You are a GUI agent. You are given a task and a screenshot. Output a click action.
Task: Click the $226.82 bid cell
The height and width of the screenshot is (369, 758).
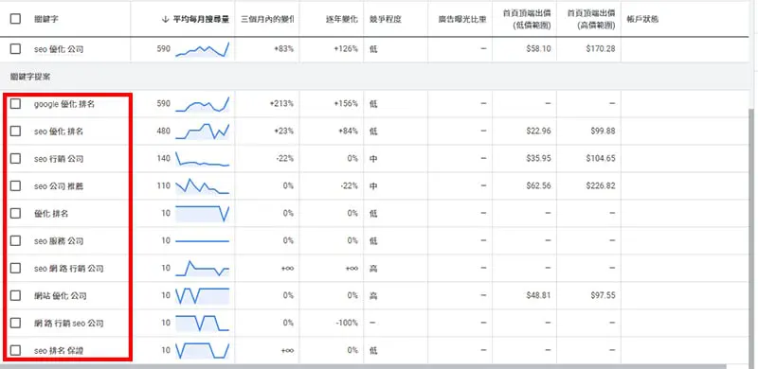pyautogui.click(x=601, y=186)
